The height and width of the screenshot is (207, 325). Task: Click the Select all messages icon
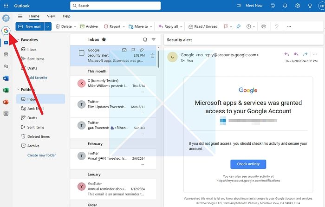pos(145,39)
